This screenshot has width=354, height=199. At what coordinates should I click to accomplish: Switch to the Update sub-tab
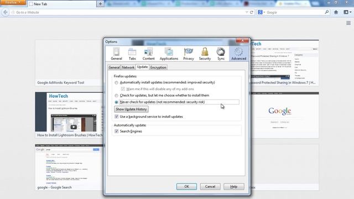(142, 67)
